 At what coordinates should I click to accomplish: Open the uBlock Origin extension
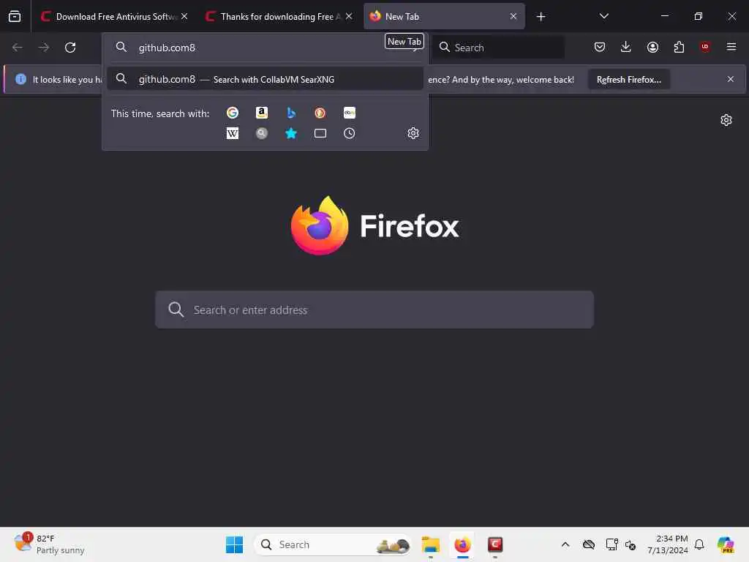[705, 47]
